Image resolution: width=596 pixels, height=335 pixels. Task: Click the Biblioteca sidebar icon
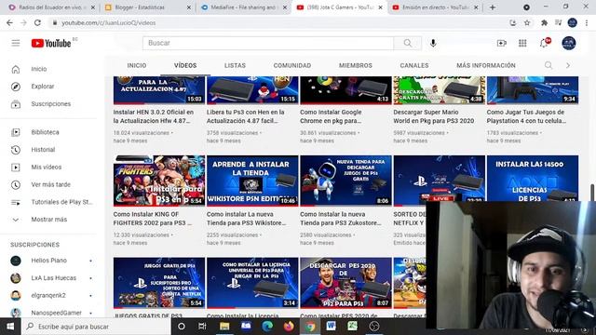coord(16,132)
